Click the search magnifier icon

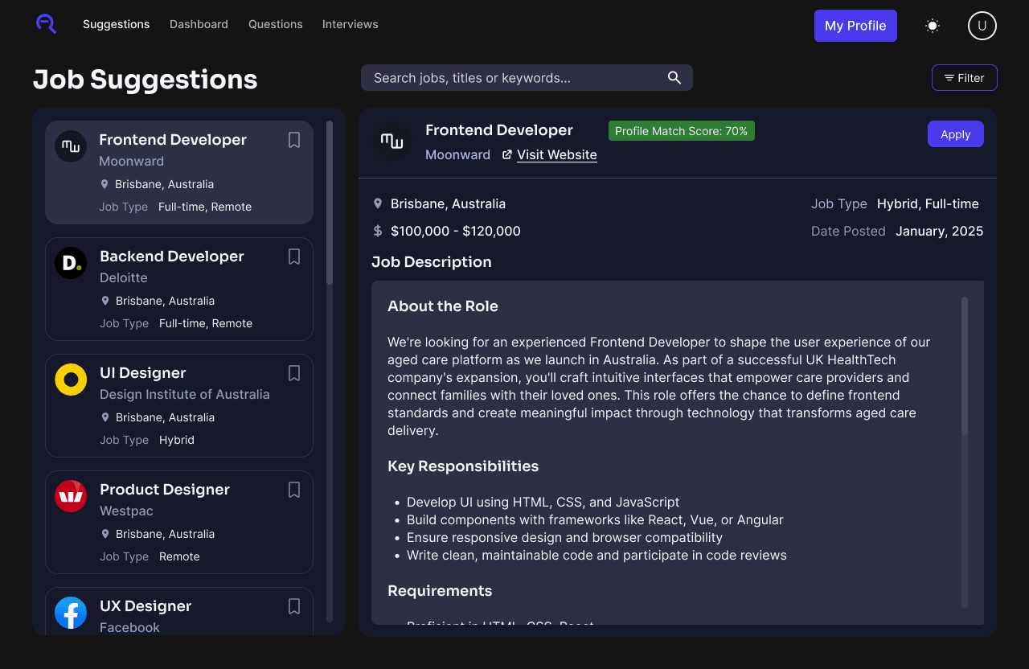tap(674, 77)
